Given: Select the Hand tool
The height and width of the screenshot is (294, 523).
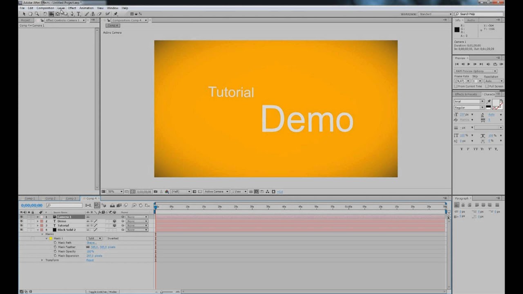Looking at the screenshot, I should point(30,14).
